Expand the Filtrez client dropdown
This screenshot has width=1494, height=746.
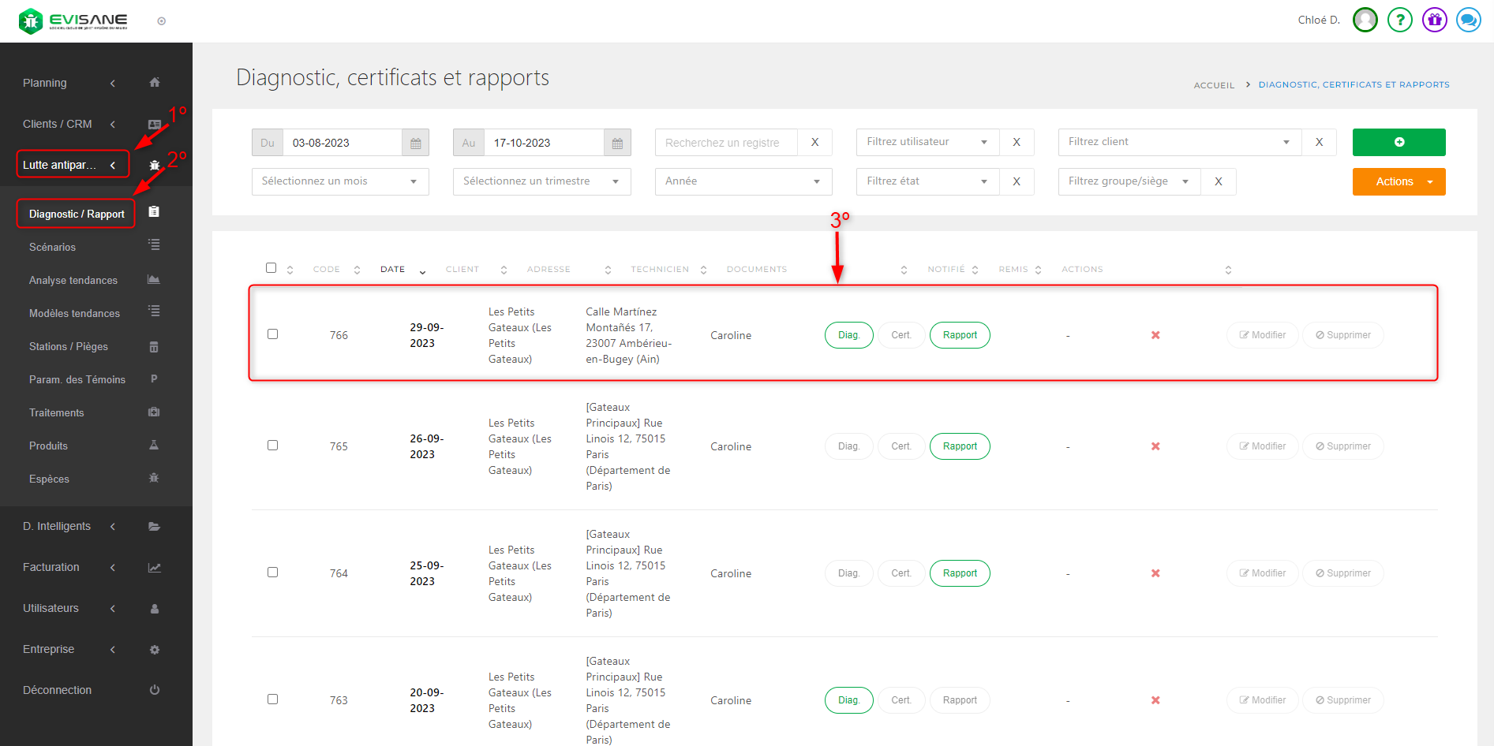(1179, 142)
